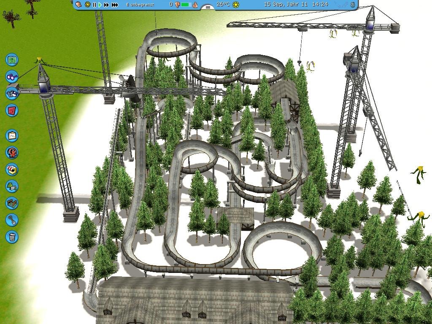This screenshot has width=432, height=324.
Task: Open the shops and stalls icon
Action: pyautogui.click(x=12, y=170)
